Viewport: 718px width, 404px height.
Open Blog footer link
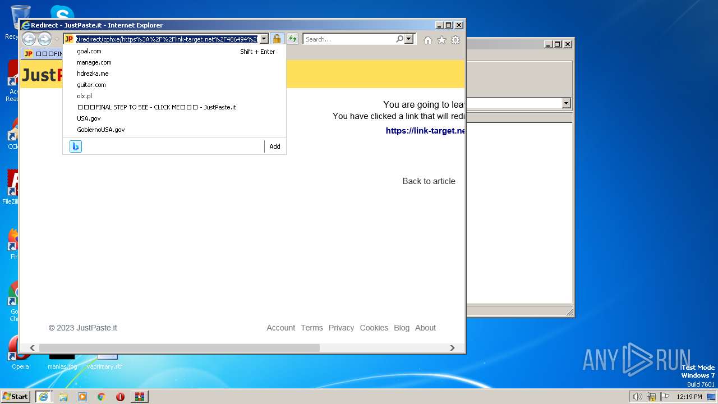[x=402, y=328]
